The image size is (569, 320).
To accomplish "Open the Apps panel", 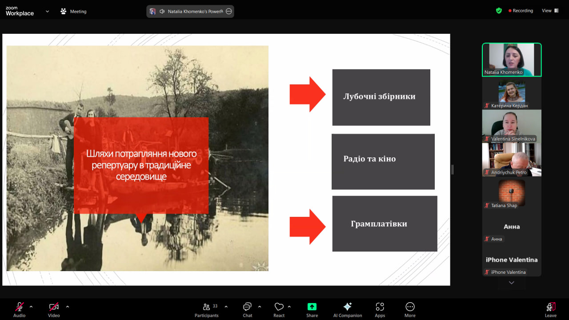I will tap(380, 310).
